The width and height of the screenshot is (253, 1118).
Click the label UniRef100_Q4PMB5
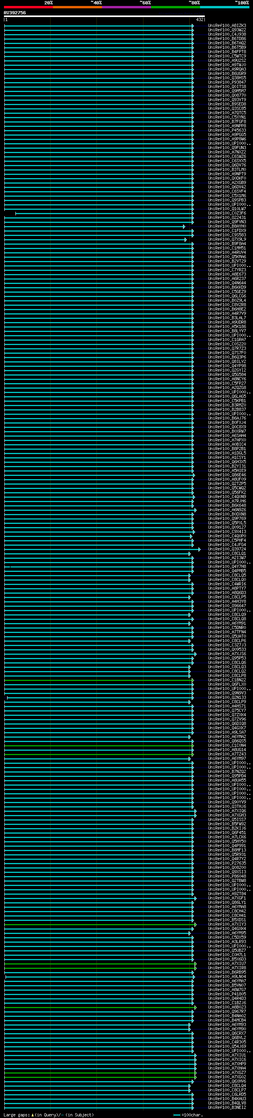tap(227, 571)
